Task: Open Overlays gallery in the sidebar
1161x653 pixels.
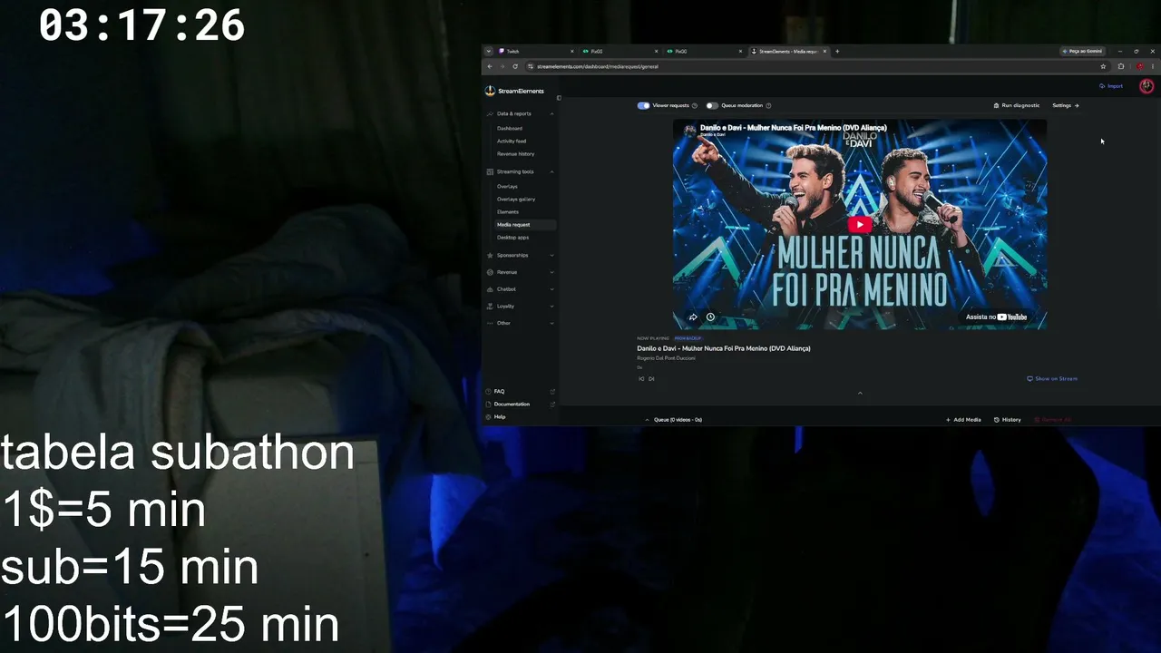Action: (516, 199)
